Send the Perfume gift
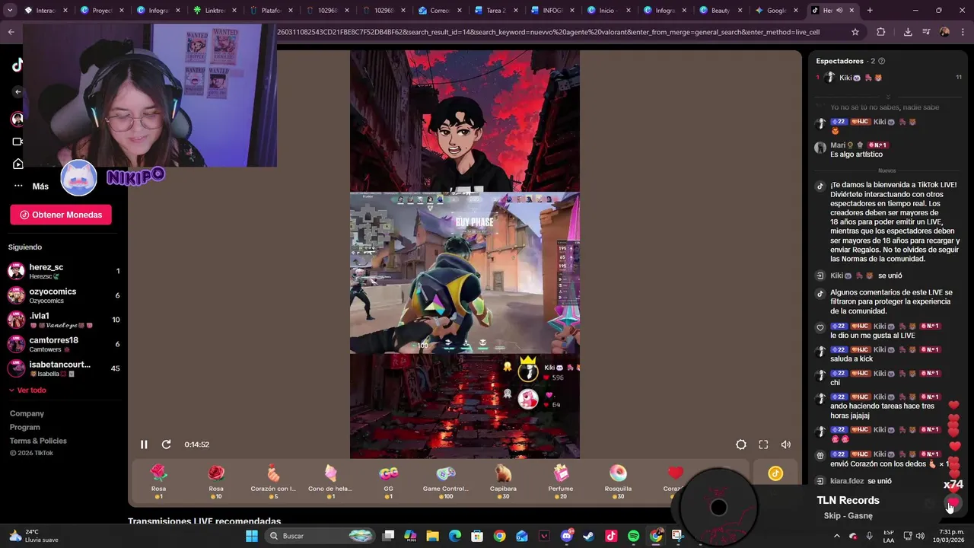Image resolution: width=974 pixels, height=548 pixels. [561, 482]
